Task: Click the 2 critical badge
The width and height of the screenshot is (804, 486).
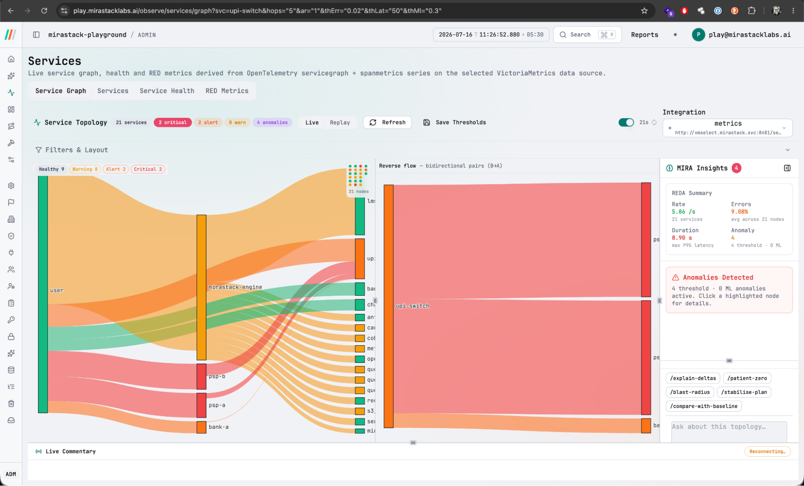Action: [x=173, y=122]
